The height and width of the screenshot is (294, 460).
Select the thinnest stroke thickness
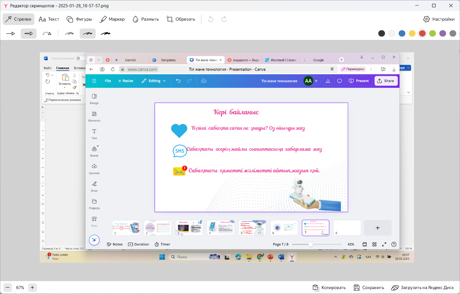coord(69,34)
